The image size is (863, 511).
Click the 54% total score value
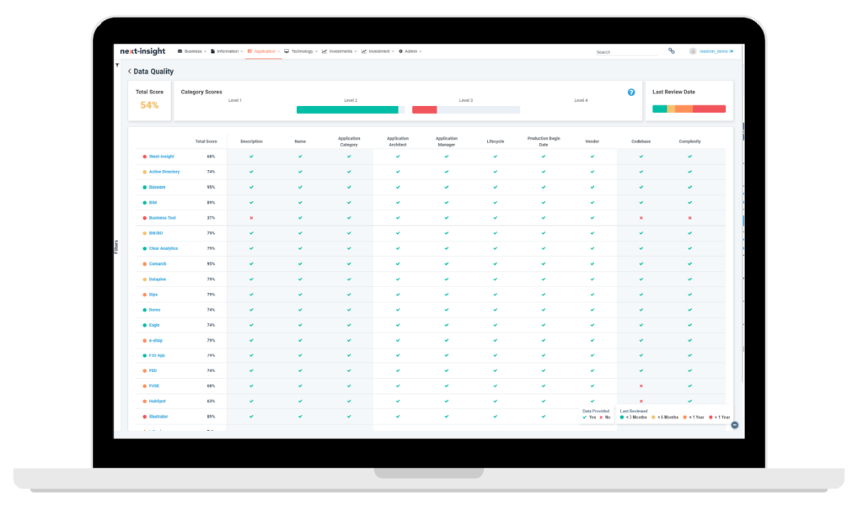[149, 105]
